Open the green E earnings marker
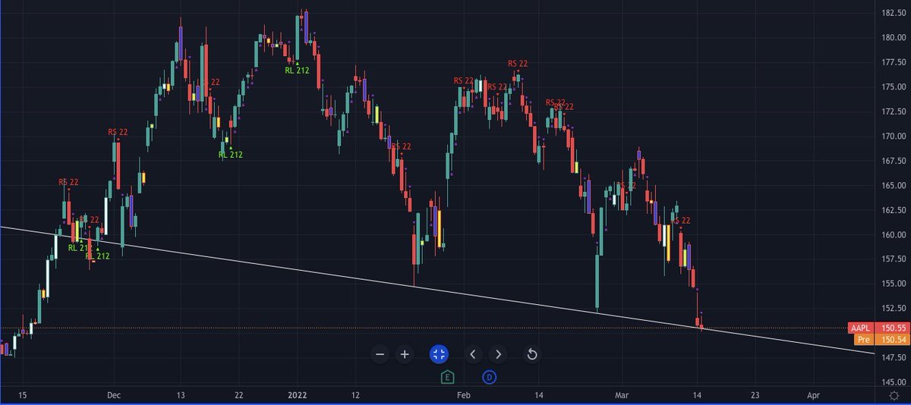Image resolution: width=911 pixels, height=405 pixels. pyautogui.click(x=446, y=376)
